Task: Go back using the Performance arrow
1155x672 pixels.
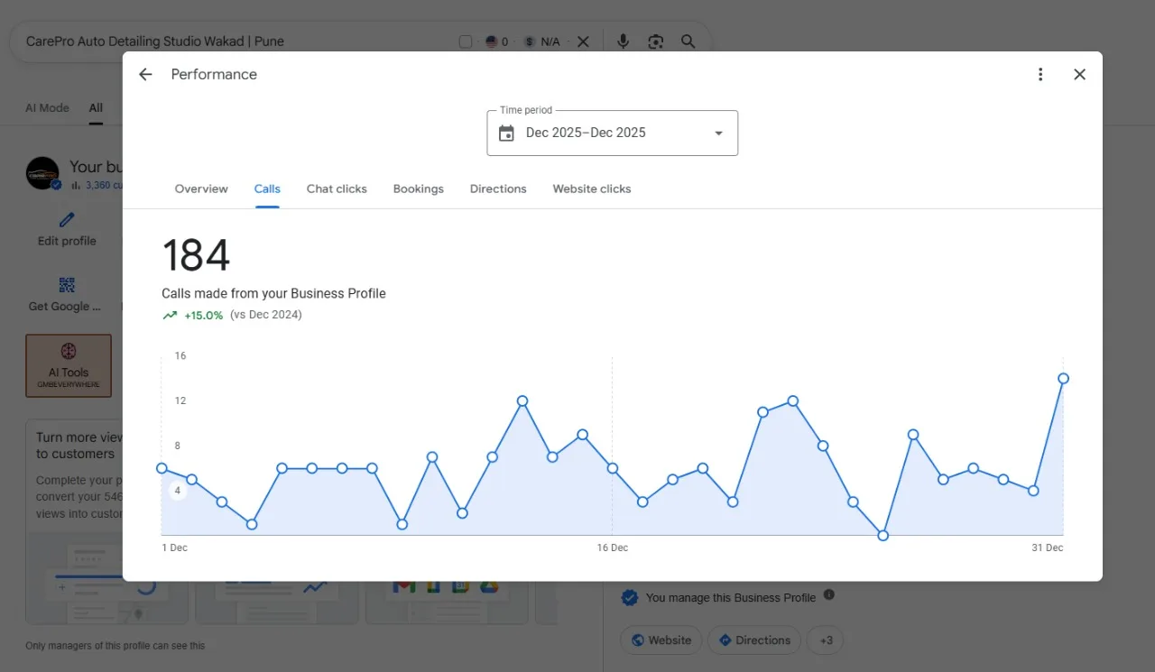Action: pos(145,75)
